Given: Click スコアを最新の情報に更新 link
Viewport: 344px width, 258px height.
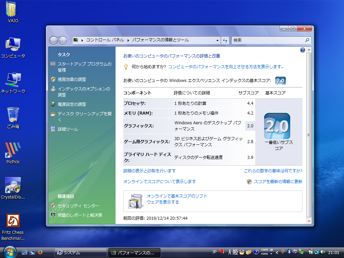Looking at the screenshot, I should [x=278, y=182].
